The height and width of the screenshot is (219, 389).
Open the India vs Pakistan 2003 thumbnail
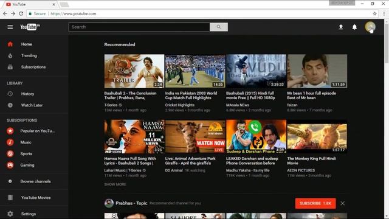coord(195,71)
